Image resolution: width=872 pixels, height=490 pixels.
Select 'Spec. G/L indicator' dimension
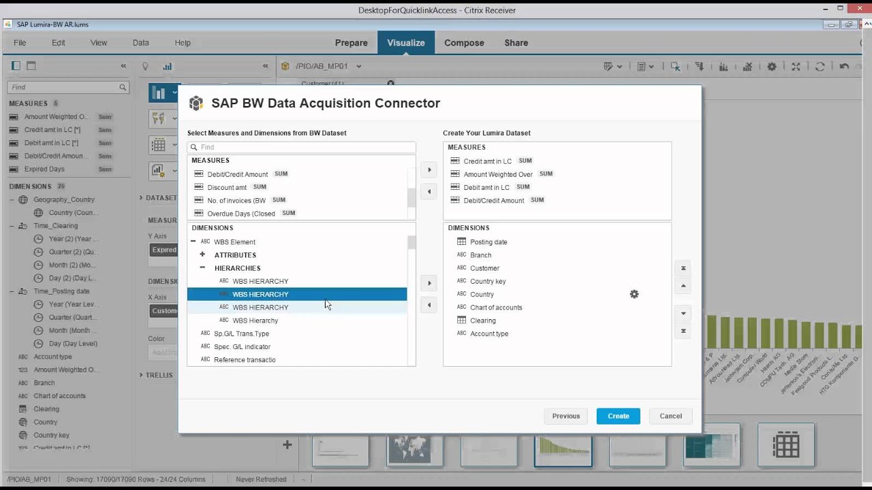pyautogui.click(x=242, y=346)
